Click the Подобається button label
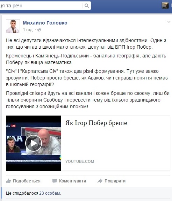The width and height of the screenshot is (172, 201). point(27,181)
